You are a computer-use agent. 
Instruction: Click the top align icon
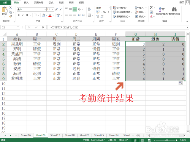click(x=66, y=9)
